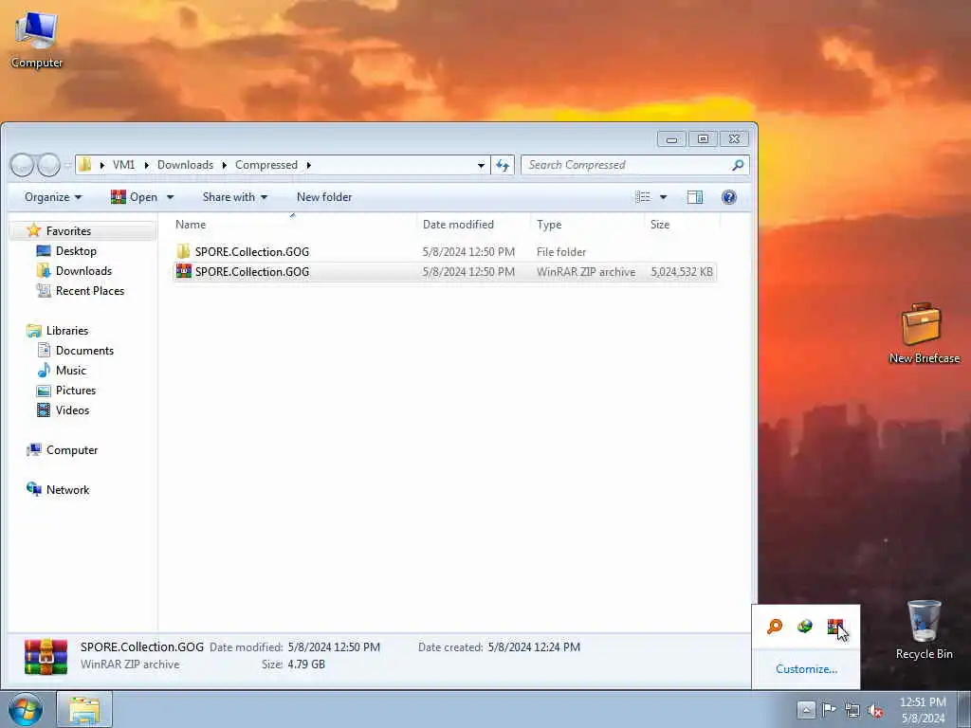The height and width of the screenshot is (728, 971).
Task: Expand the more view options arrow
Action: point(663,197)
